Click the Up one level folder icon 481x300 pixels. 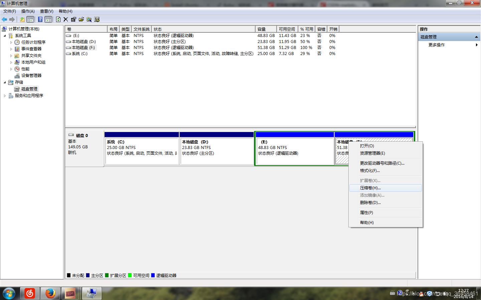click(x=22, y=19)
